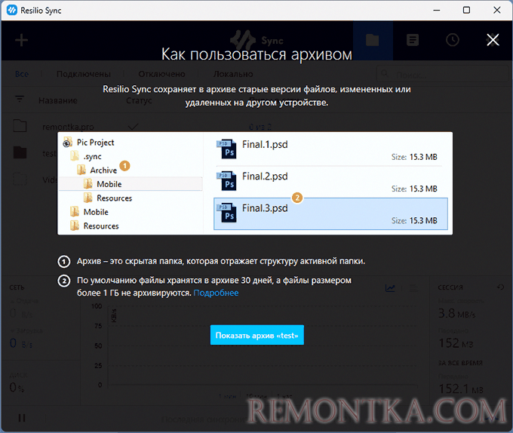This screenshot has width=513, height=433.
Task: Close the archive help overlay with X
Action: pyautogui.click(x=493, y=40)
